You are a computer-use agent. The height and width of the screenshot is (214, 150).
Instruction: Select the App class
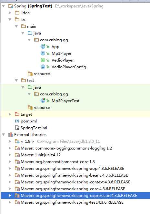pos(55,47)
